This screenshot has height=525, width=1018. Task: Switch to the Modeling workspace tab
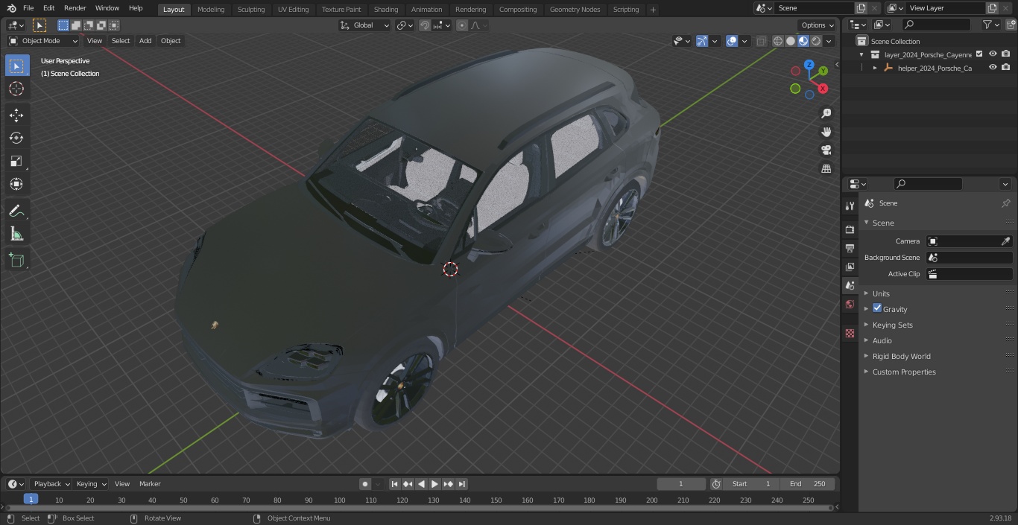(211, 10)
